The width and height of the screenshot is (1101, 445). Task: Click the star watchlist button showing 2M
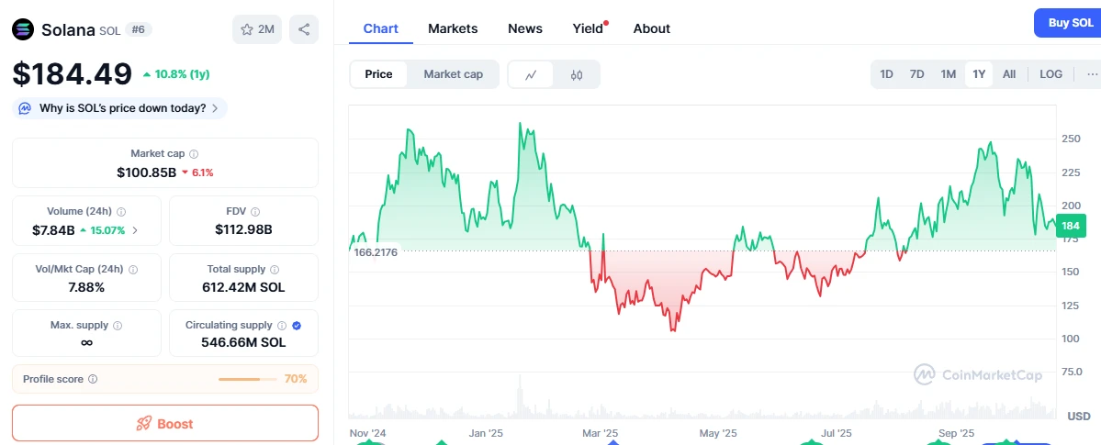pyautogui.click(x=257, y=29)
